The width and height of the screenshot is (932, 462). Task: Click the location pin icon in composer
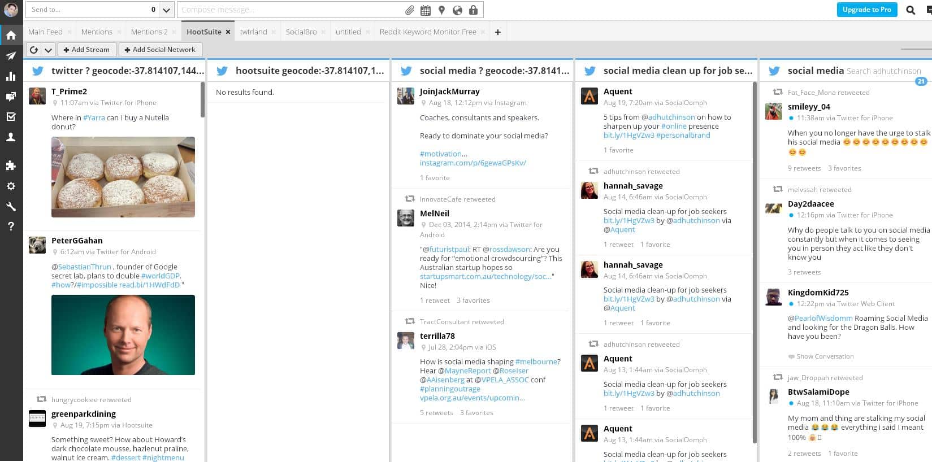pos(441,10)
